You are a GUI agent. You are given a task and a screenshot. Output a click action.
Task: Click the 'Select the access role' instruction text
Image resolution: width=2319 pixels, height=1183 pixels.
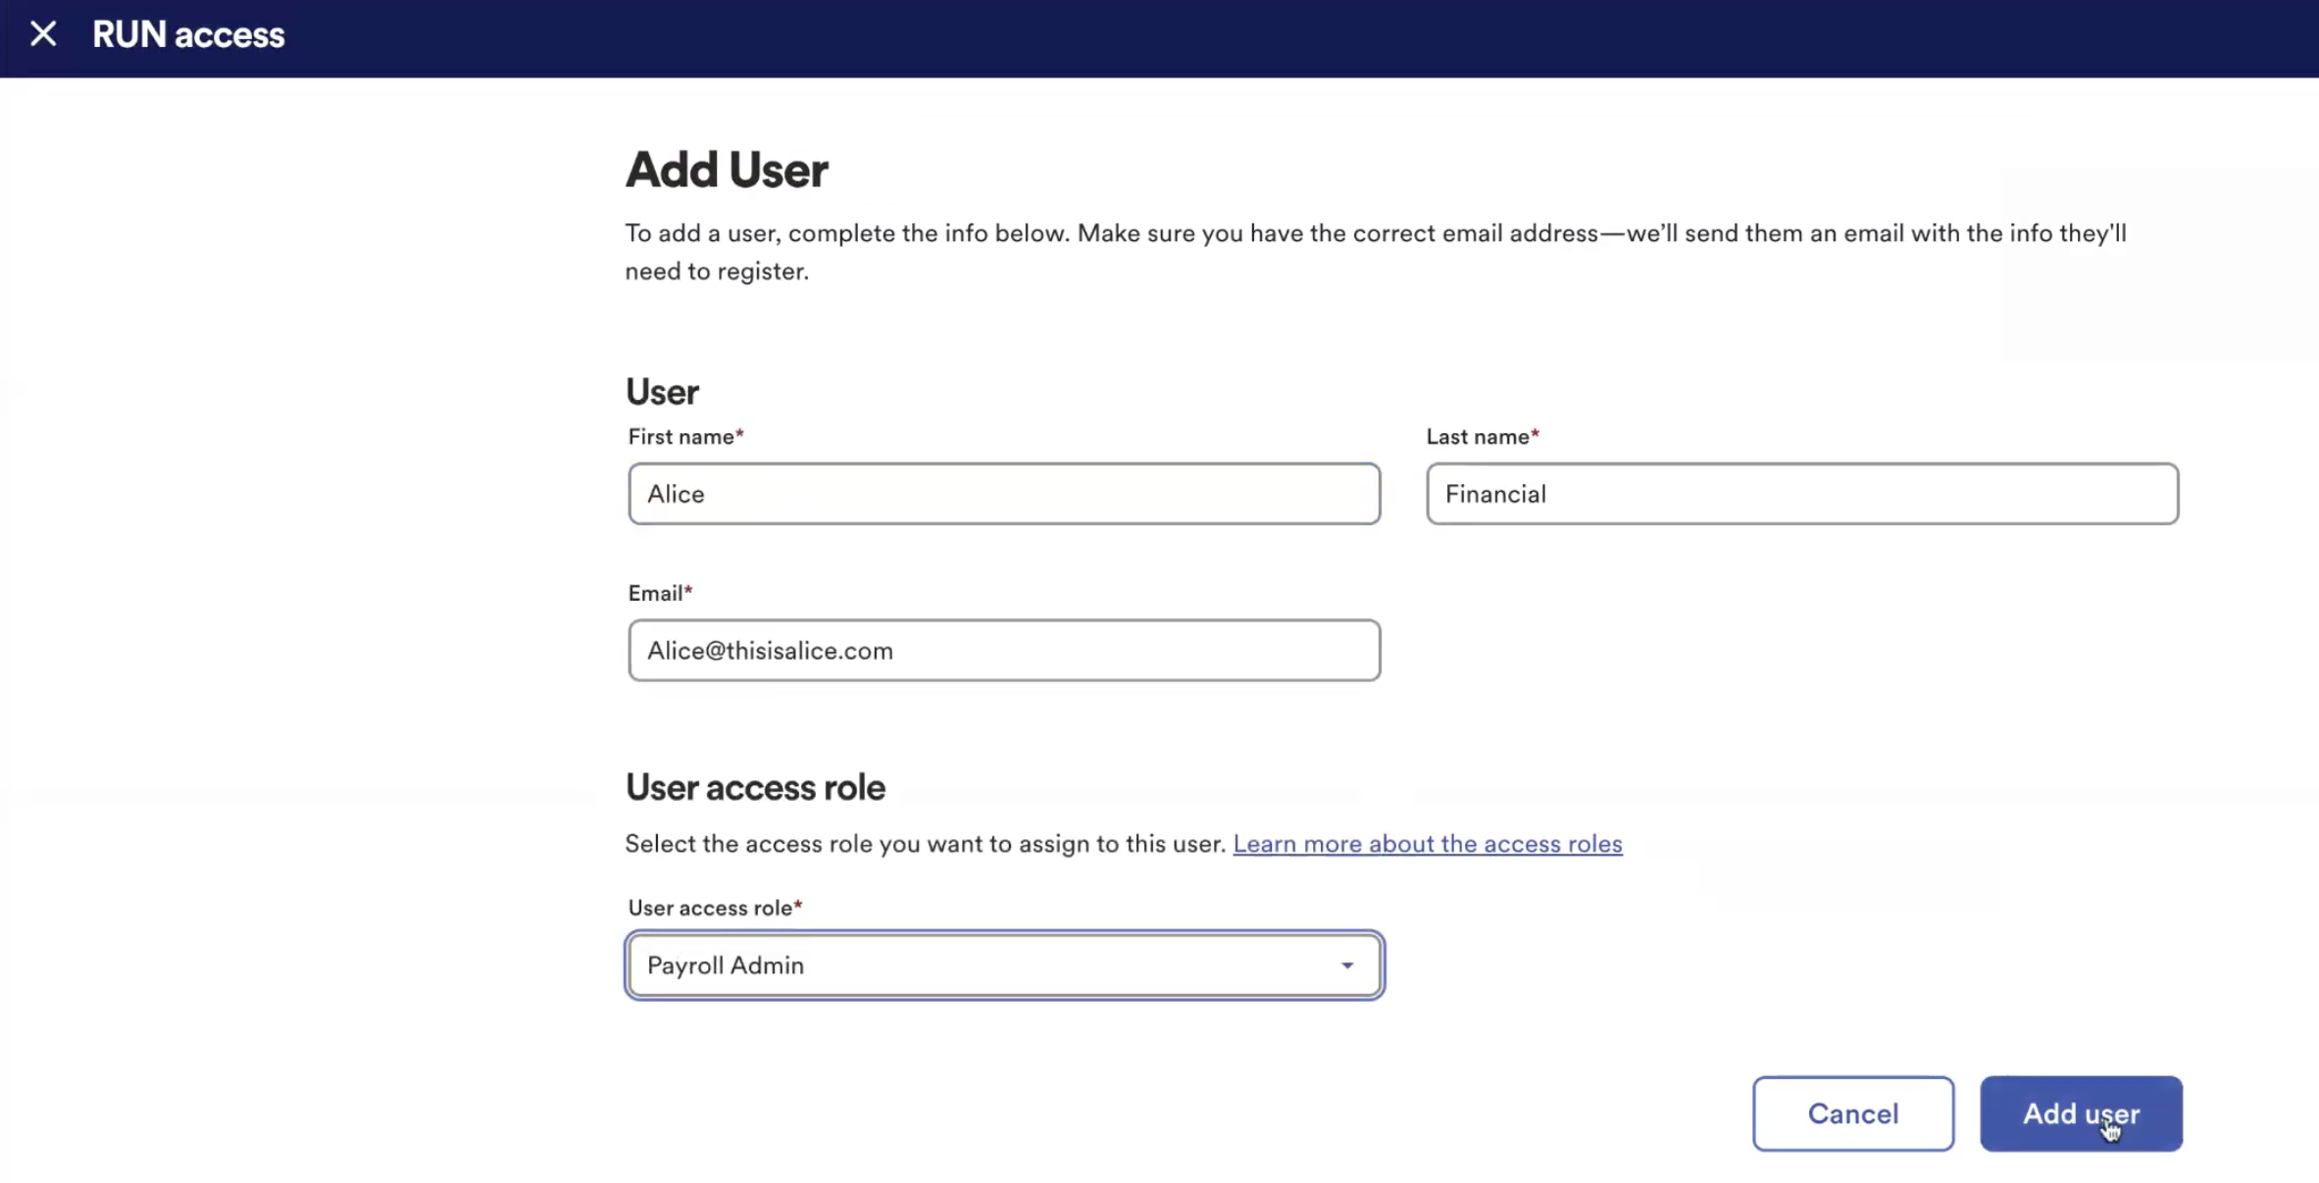point(925,845)
